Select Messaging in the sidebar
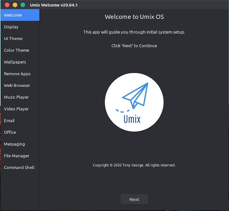The width and height of the screenshot is (229, 211). point(20,144)
